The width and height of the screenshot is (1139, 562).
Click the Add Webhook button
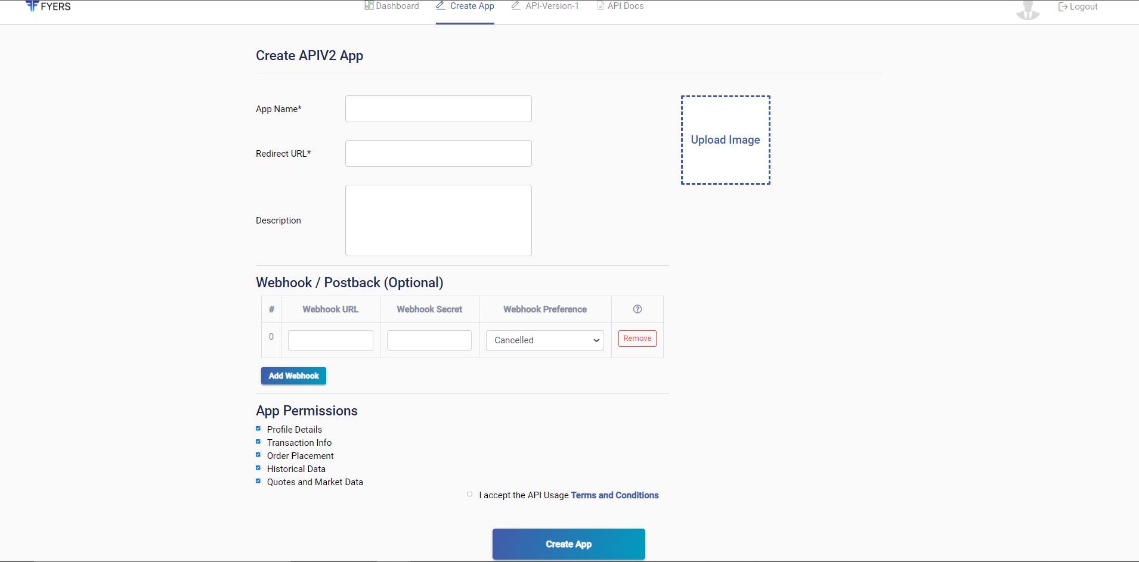pos(293,375)
